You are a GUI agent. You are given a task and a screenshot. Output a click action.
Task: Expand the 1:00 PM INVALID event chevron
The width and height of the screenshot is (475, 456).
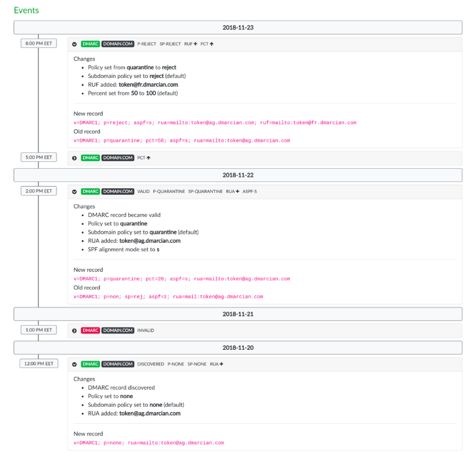tap(74, 331)
